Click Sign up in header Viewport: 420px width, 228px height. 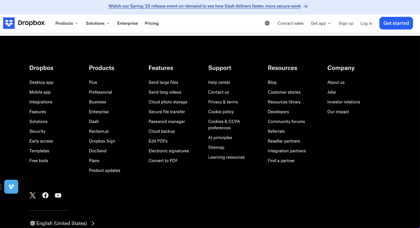click(346, 23)
